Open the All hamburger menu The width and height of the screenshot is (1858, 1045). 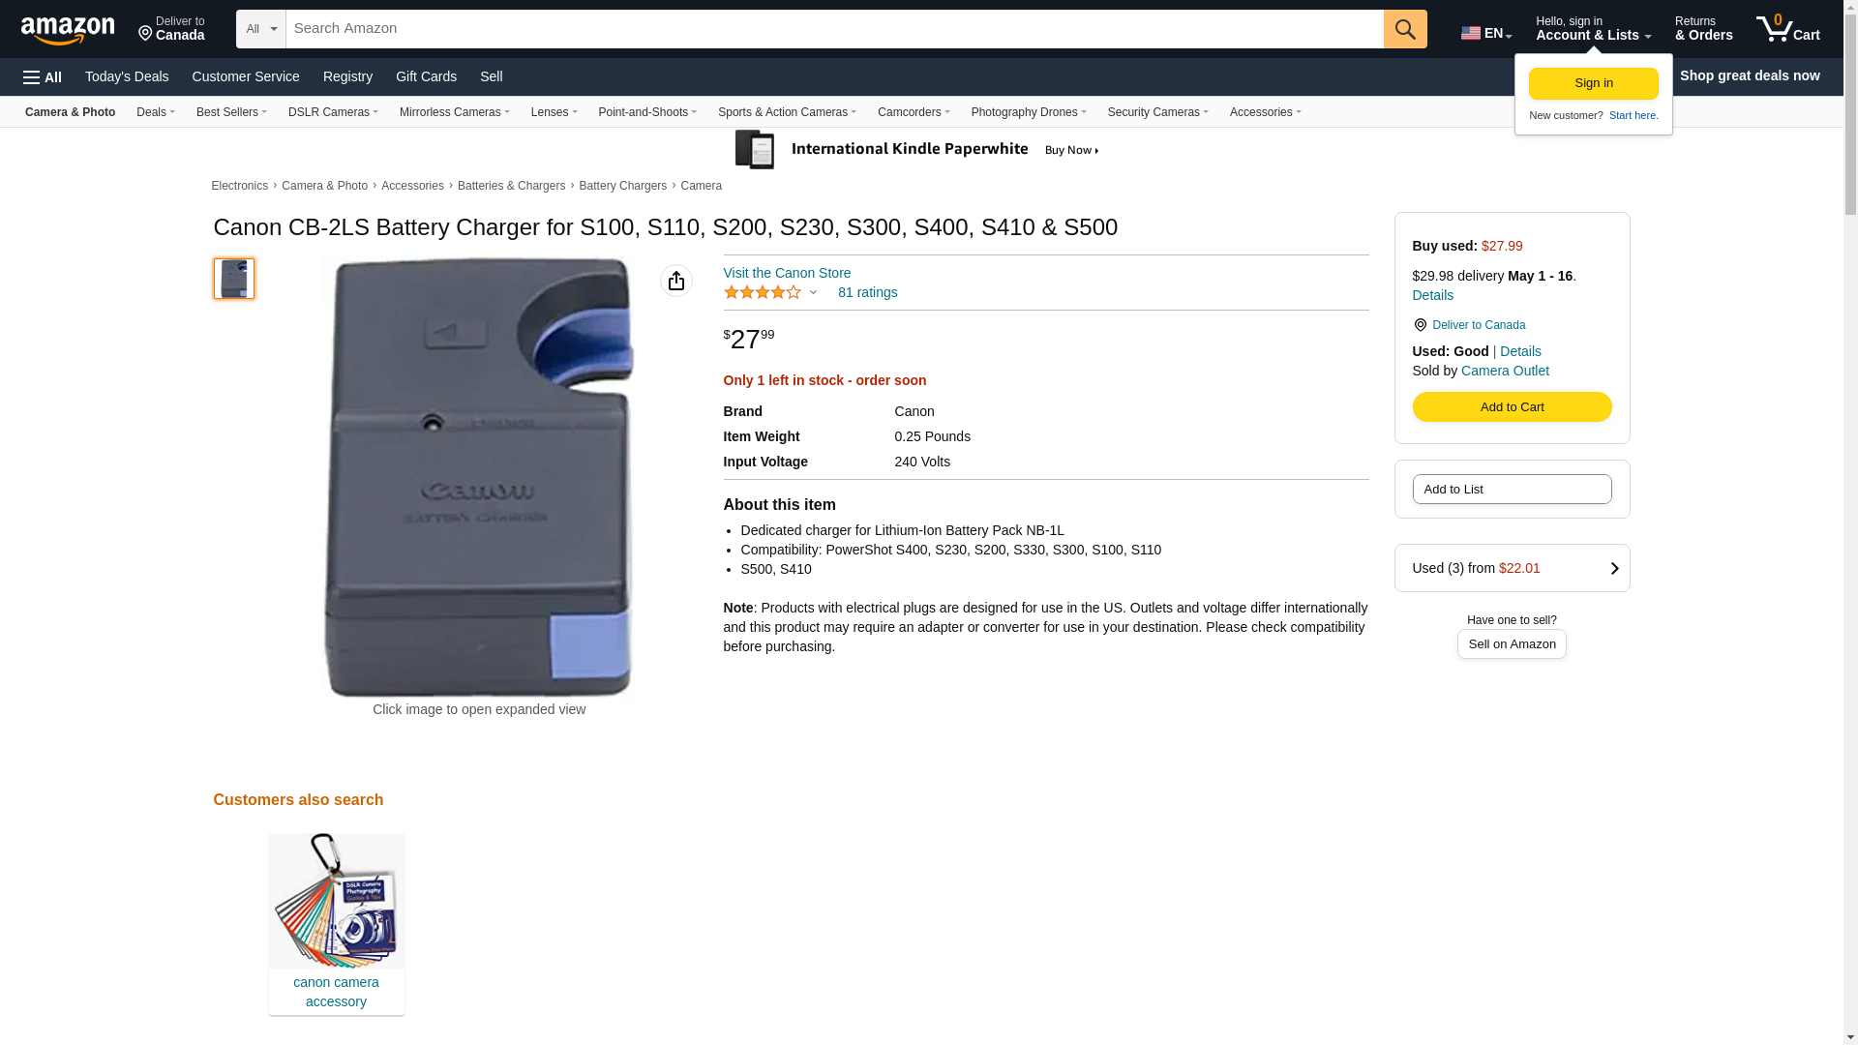tap(43, 77)
